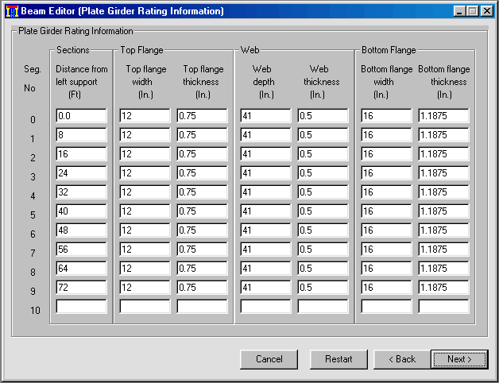The width and height of the screenshot is (499, 383).
Task: Click the empty segment 10 web depth field
Action: click(x=265, y=307)
